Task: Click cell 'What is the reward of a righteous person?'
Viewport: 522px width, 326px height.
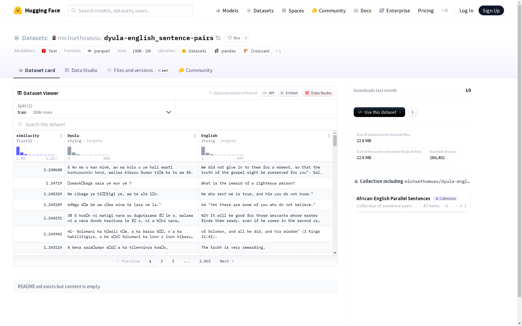Action: 266,183
